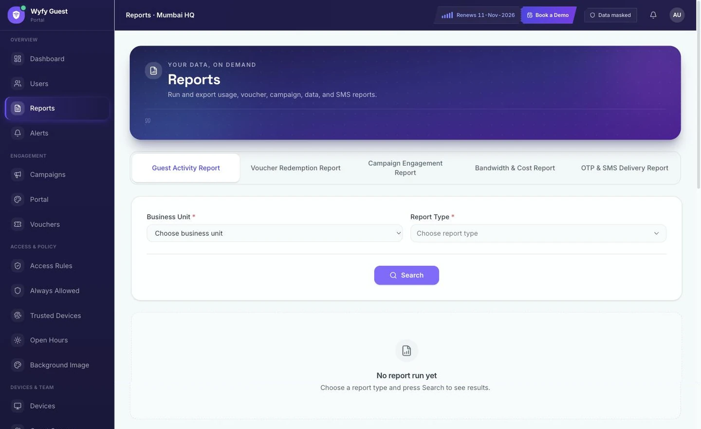701x429 pixels.
Task: Open notifications bell in top bar
Action: click(x=653, y=15)
